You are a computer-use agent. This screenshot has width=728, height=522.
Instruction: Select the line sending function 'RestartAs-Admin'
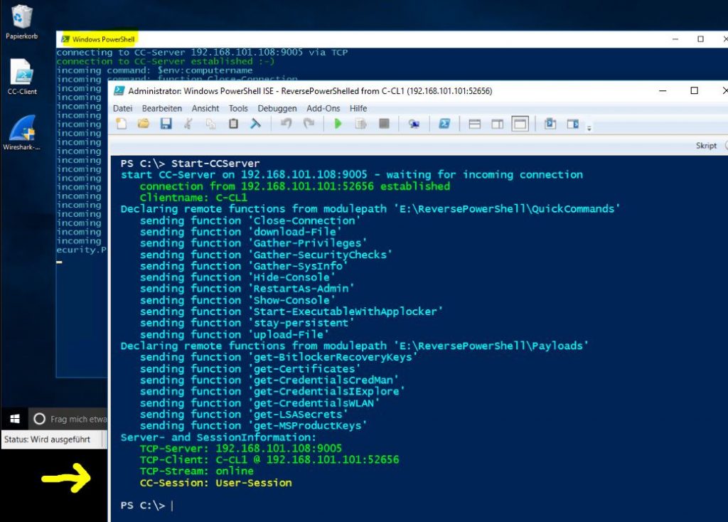click(x=247, y=289)
